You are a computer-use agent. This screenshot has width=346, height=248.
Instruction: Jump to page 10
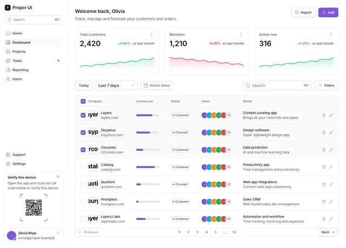point(234,232)
